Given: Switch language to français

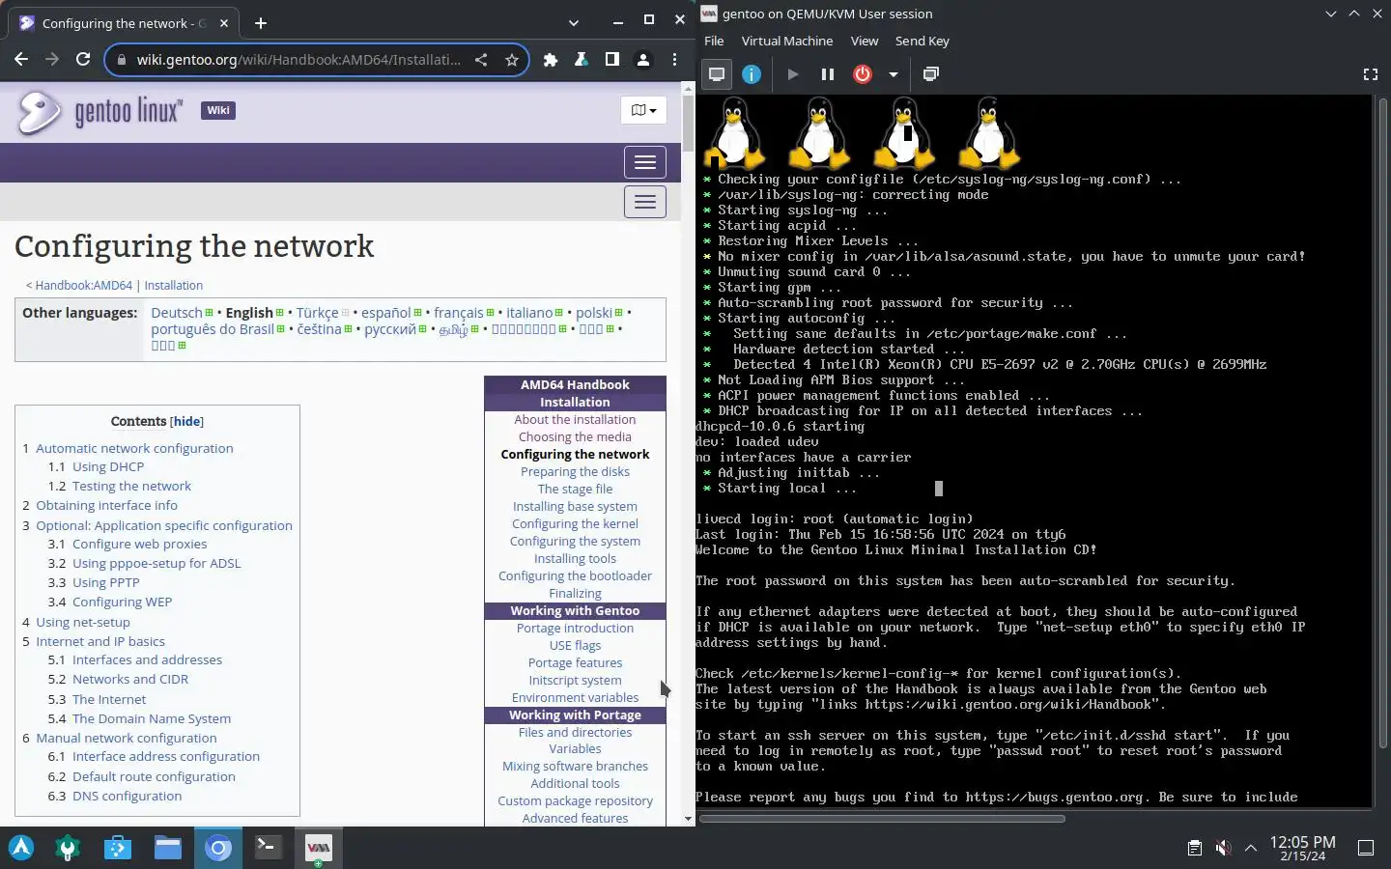Looking at the screenshot, I should (x=459, y=313).
